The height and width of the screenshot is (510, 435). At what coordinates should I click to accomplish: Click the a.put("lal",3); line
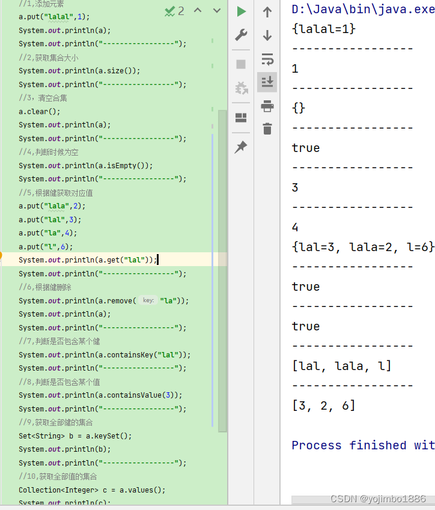point(50,219)
